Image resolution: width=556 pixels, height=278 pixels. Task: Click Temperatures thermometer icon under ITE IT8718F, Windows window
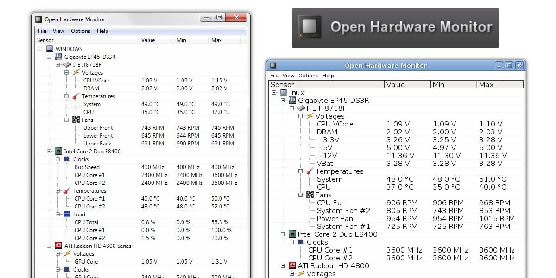[x=76, y=96]
